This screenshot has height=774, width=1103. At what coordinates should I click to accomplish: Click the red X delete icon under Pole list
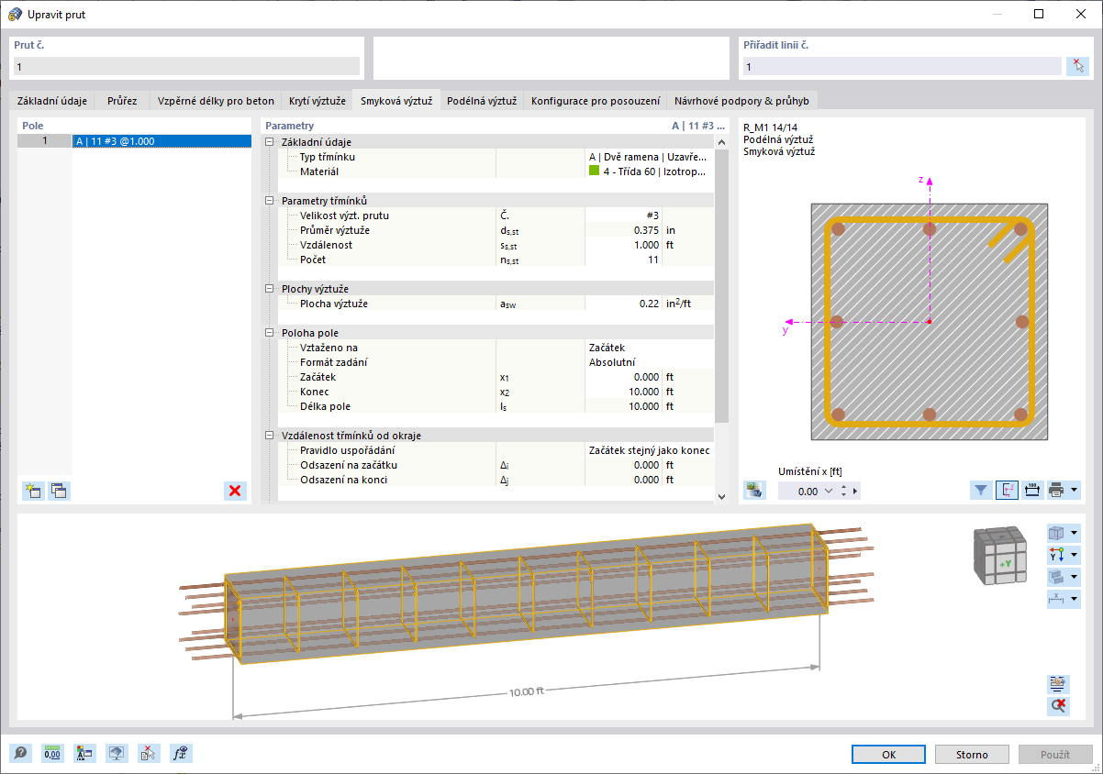[x=235, y=491]
